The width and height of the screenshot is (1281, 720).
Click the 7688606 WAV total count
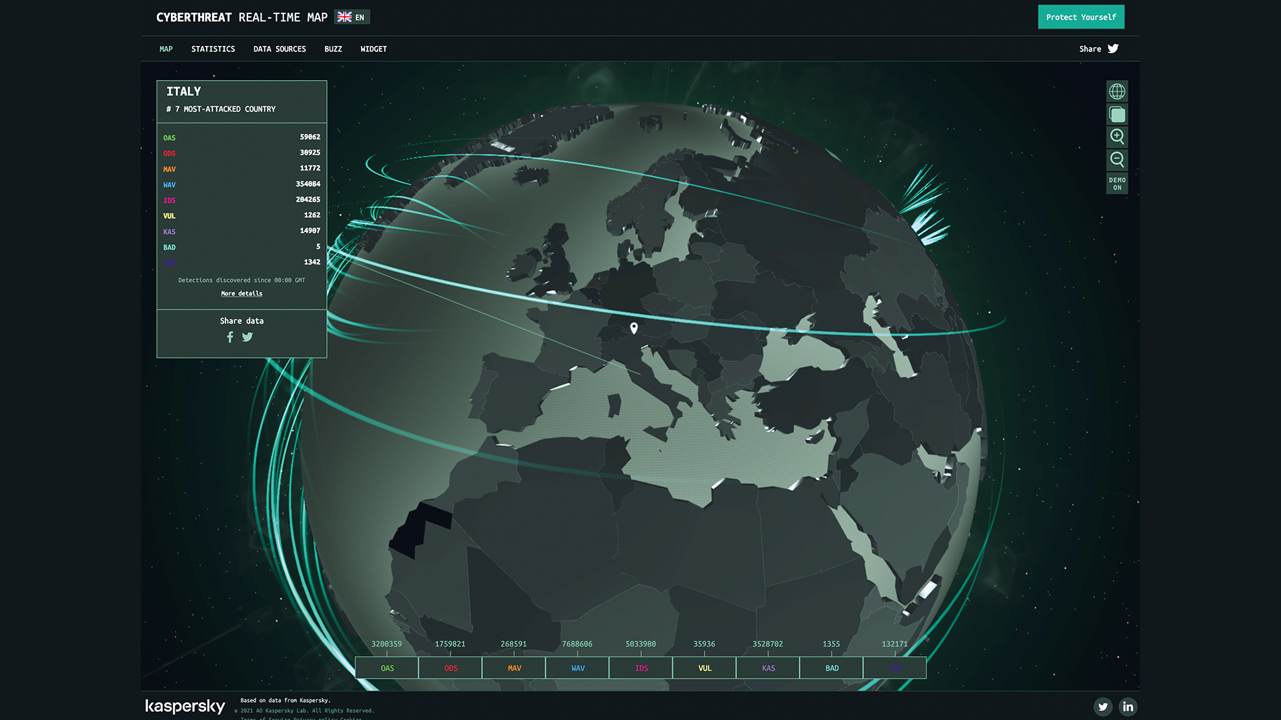(x=577, y=644)
